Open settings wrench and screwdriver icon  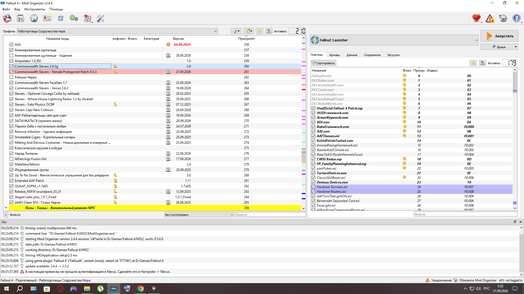[100, 19]
